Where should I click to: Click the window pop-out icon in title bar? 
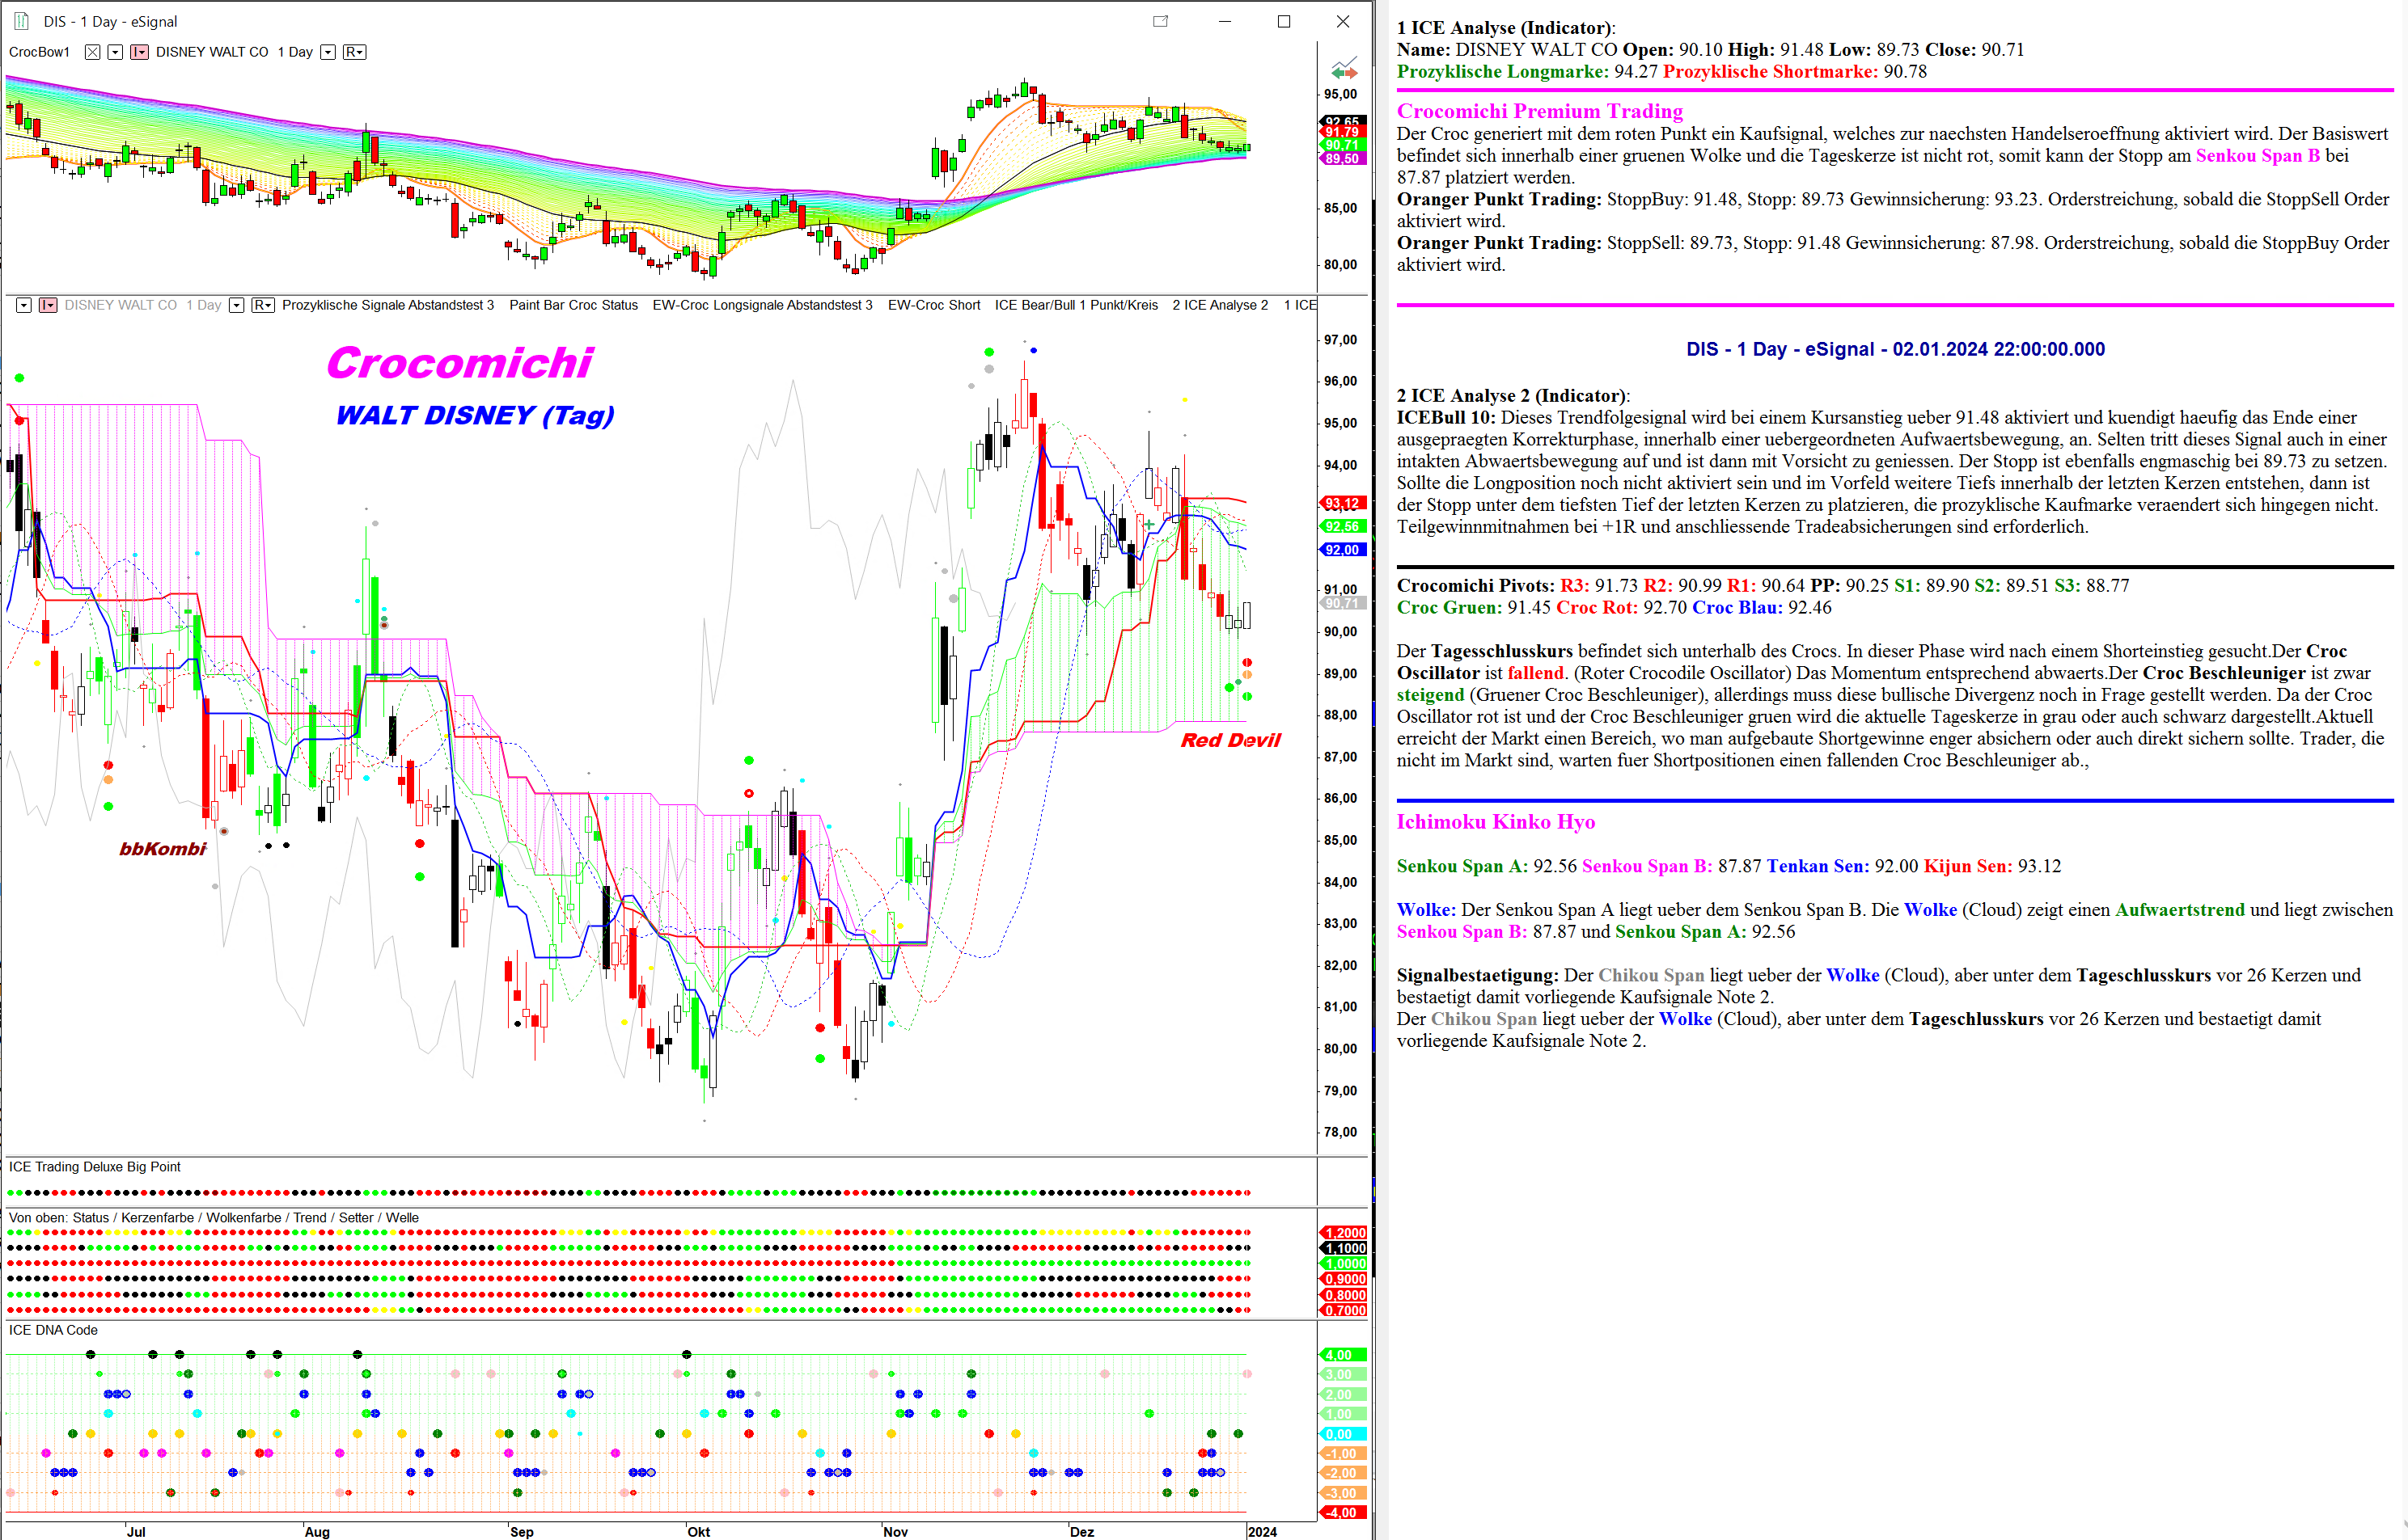click(x=1161, y=21)
